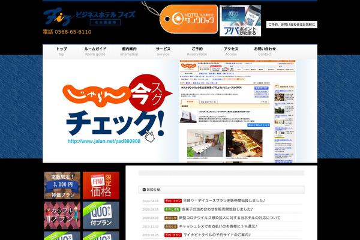
Task: Click the date 2020.04.13 on the 日帰り・デイユース row
Action: click(x=151, y=201)
